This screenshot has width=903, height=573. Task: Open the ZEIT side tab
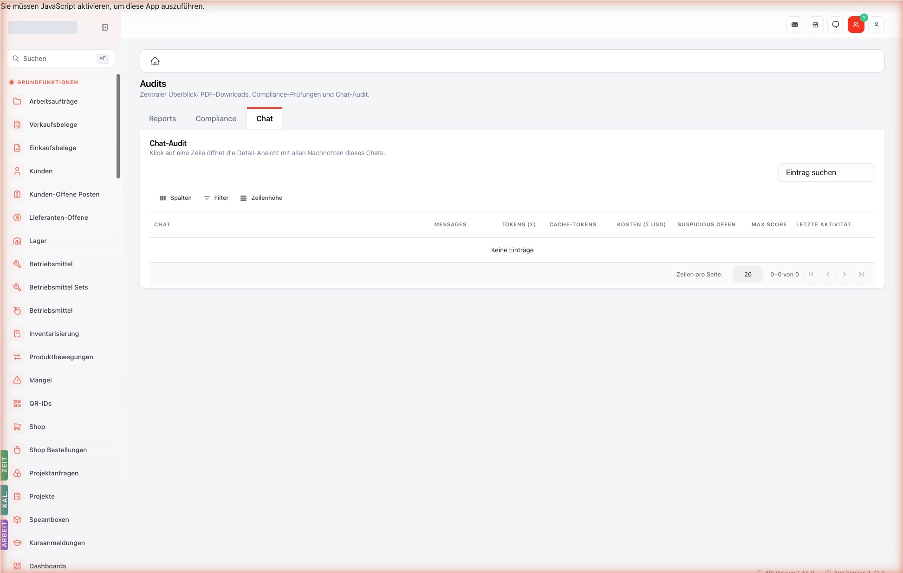click(4, 465)
